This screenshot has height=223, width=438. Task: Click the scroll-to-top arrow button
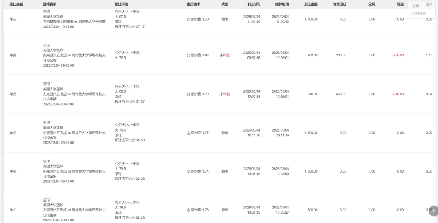433,211
